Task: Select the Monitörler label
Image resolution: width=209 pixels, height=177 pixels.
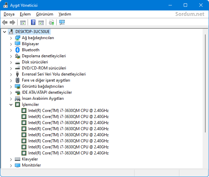Action: [31, 165]
